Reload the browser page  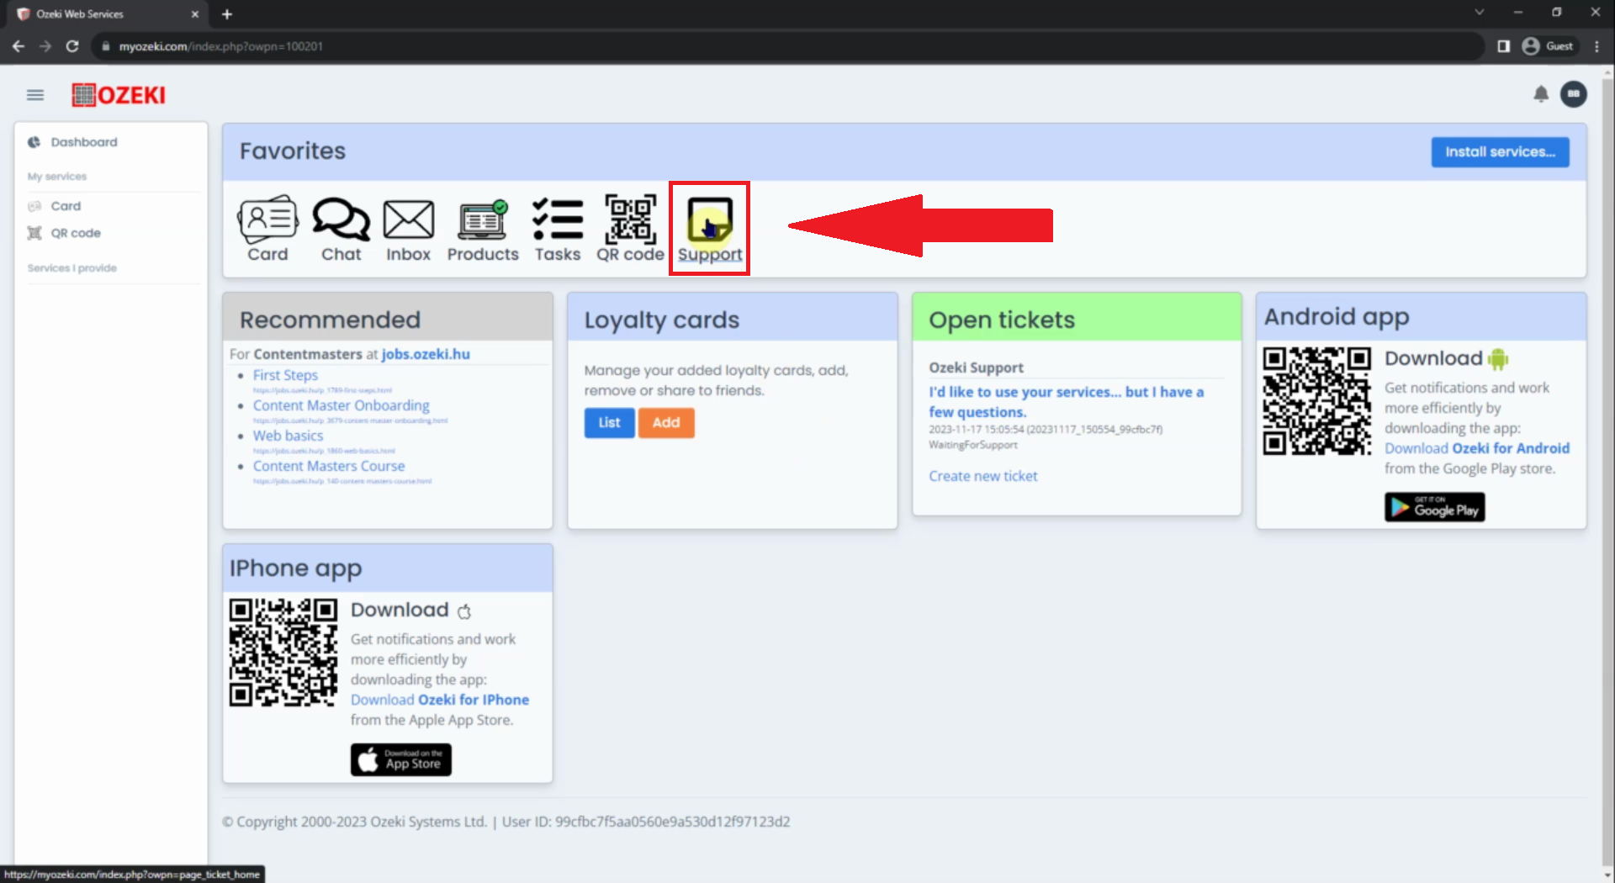72,46
